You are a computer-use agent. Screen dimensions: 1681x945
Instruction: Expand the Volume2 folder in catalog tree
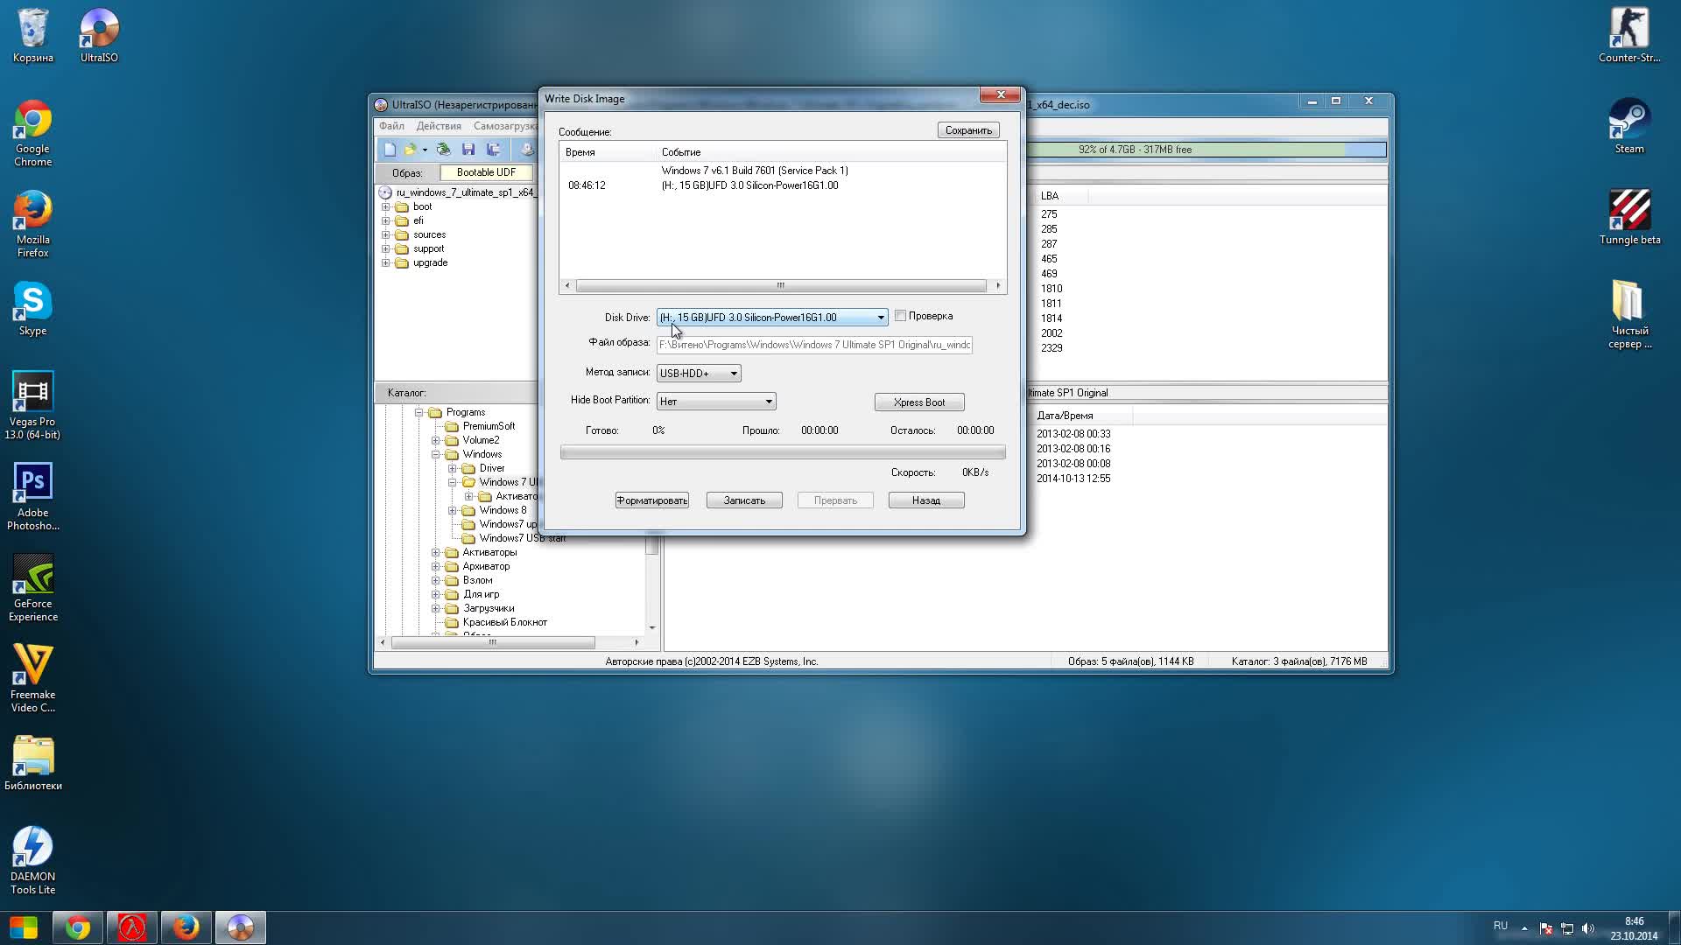click(x=435, y=440)
